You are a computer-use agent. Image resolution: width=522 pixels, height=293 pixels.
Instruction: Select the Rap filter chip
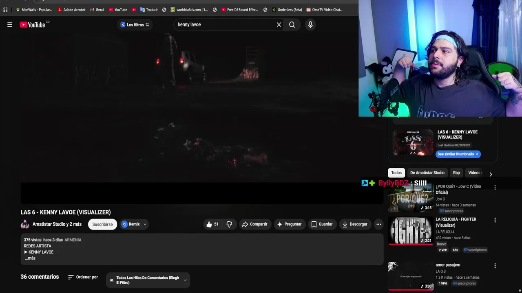click(456, 173)
